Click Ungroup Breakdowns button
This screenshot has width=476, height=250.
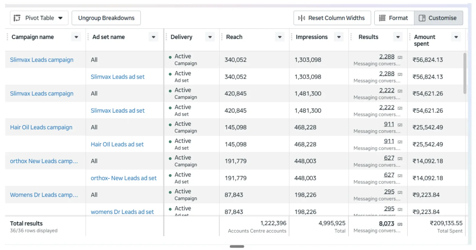tap(106, 18)
